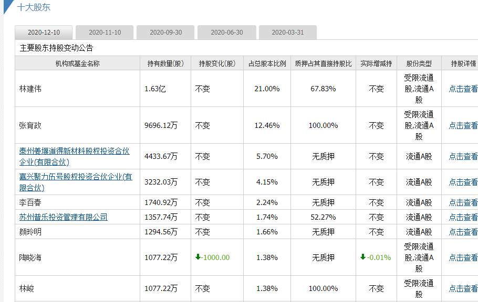Image resolution: width=478 pixels, height=302 pixels.
Task: Click the 占总股本比例 column header
Action: coord(267,63)
